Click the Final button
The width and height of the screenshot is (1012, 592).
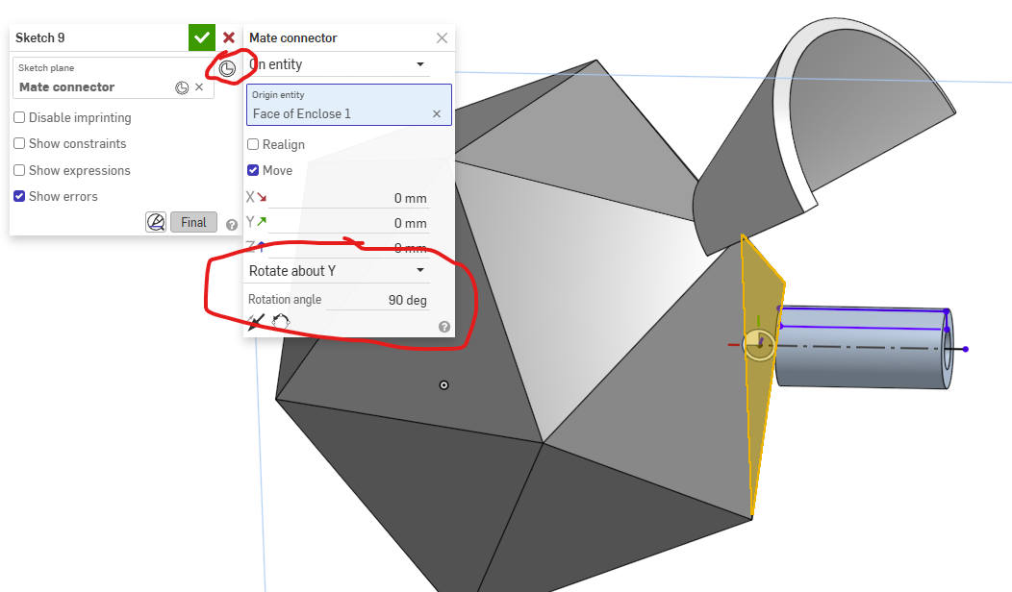click(193, 223)
